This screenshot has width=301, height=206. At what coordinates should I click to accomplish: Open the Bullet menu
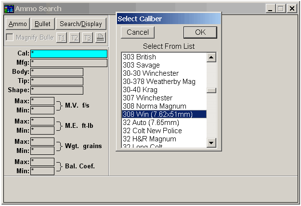(x=42, y=24)
